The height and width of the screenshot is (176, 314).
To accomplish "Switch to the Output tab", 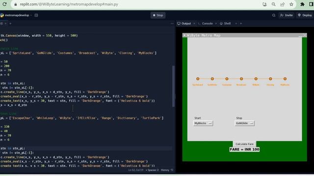I will 184,23.
